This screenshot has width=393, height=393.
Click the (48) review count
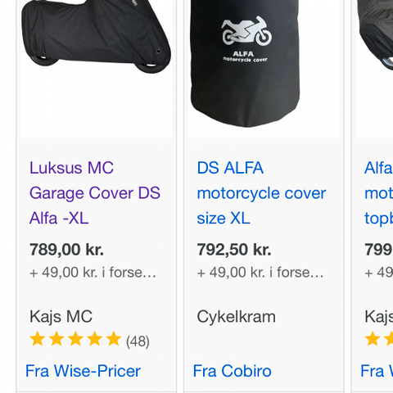[138, 341]
